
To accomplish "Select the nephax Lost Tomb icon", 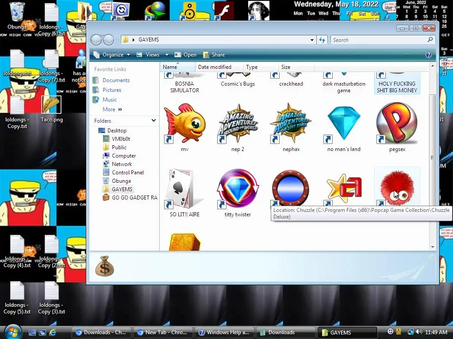I will point(291,124).
